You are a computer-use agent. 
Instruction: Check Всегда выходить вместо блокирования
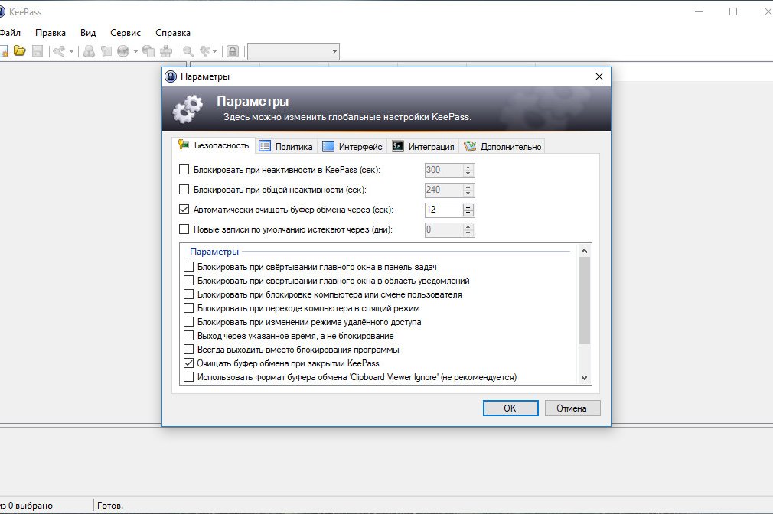(188, 350)
